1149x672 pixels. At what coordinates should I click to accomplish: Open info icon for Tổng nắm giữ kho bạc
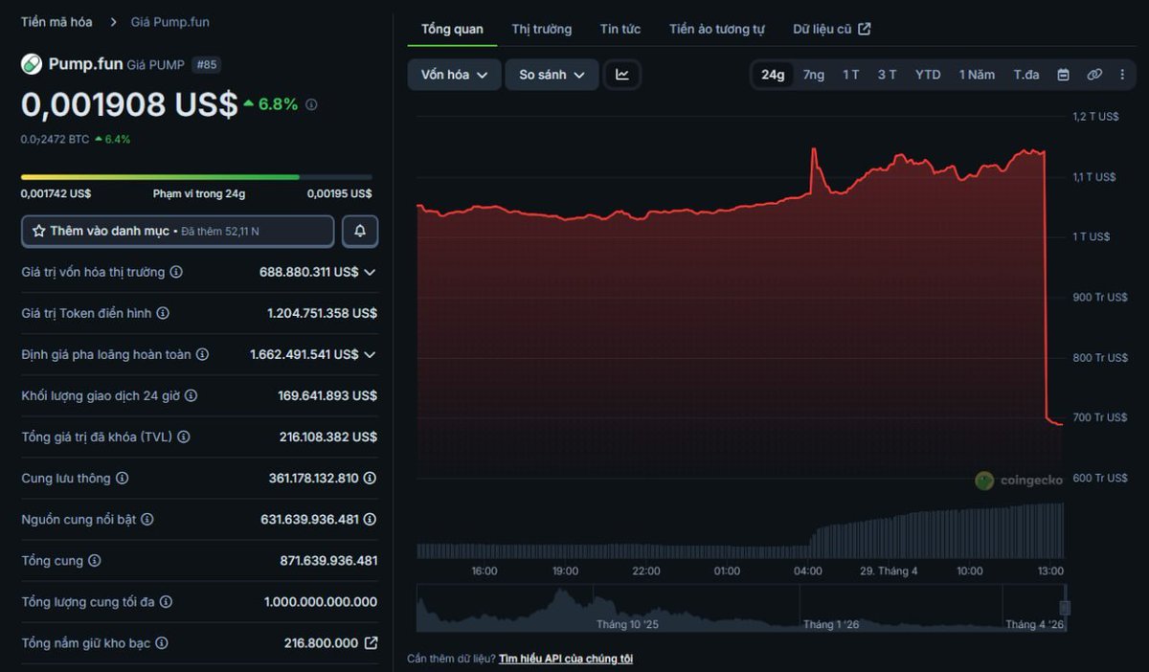coord(162,642)
